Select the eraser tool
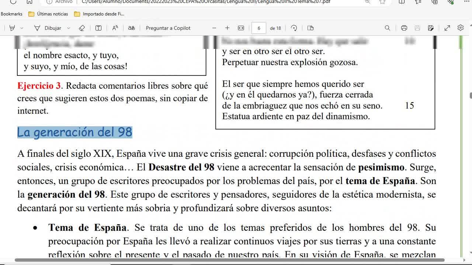Screen dimensions: 472x265 pyautogui.click(x=82, y=28)
